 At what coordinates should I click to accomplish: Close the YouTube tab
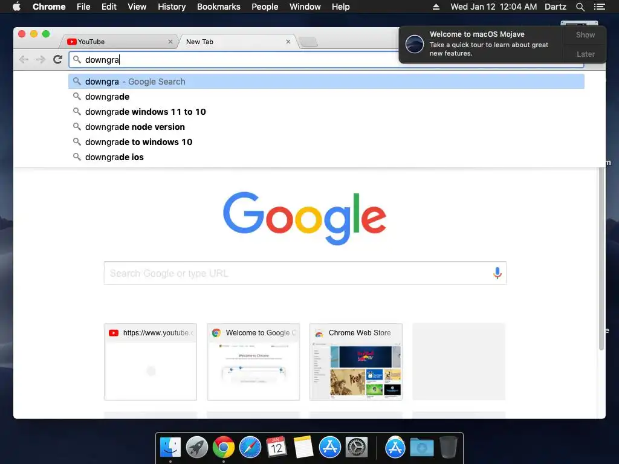click(x=170, y=42)
